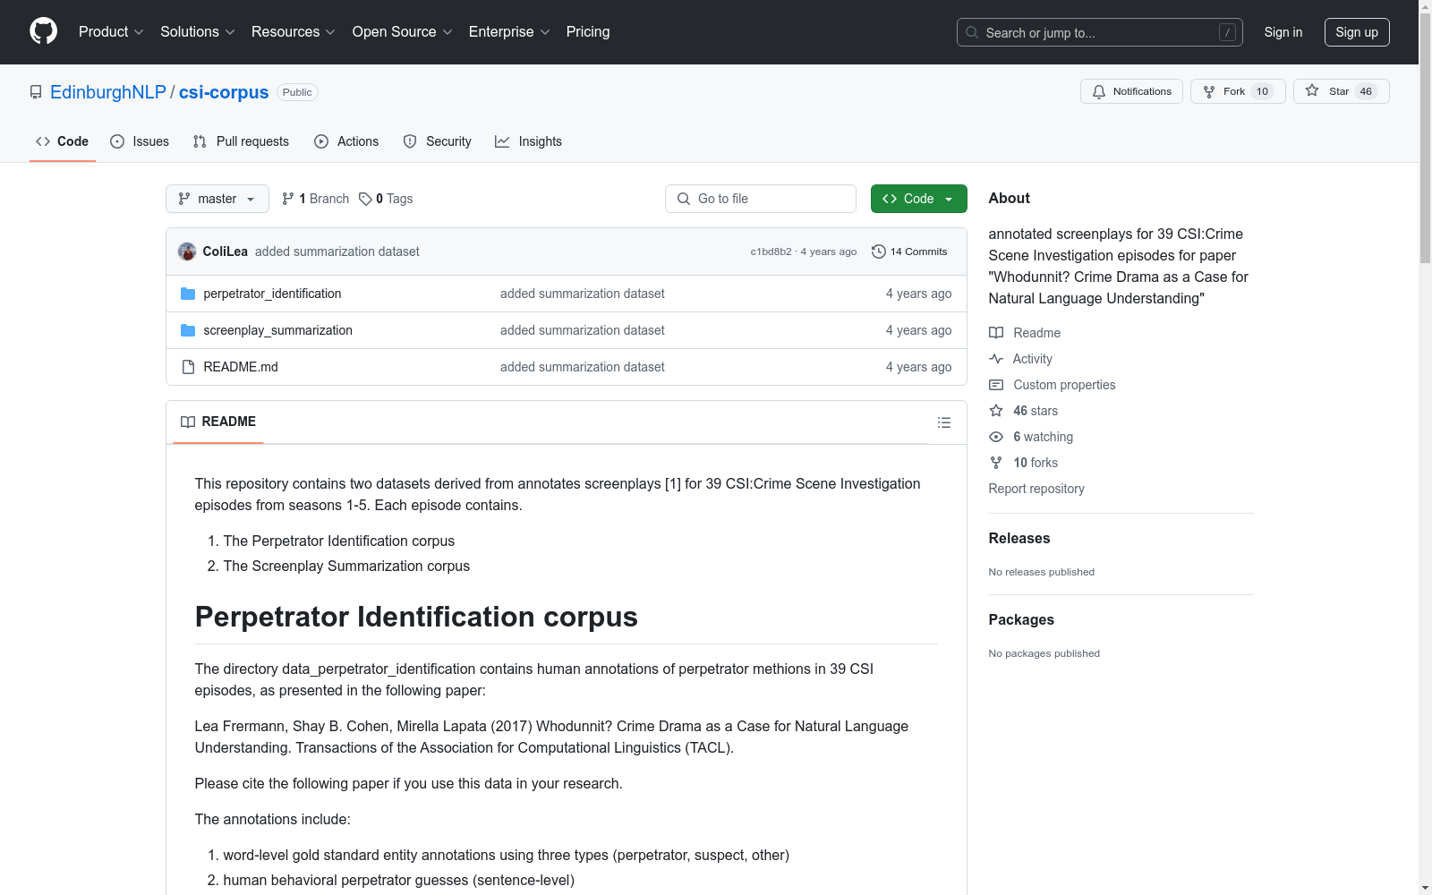Click the Star icon
The image size is (1432, 895).
point(1312,90)
